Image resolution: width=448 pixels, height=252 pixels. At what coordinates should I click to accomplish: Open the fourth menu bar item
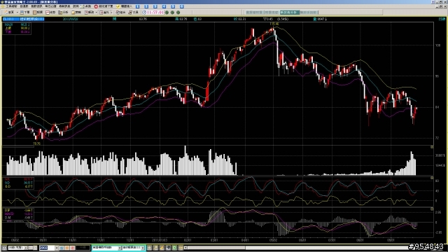(50, 6)
